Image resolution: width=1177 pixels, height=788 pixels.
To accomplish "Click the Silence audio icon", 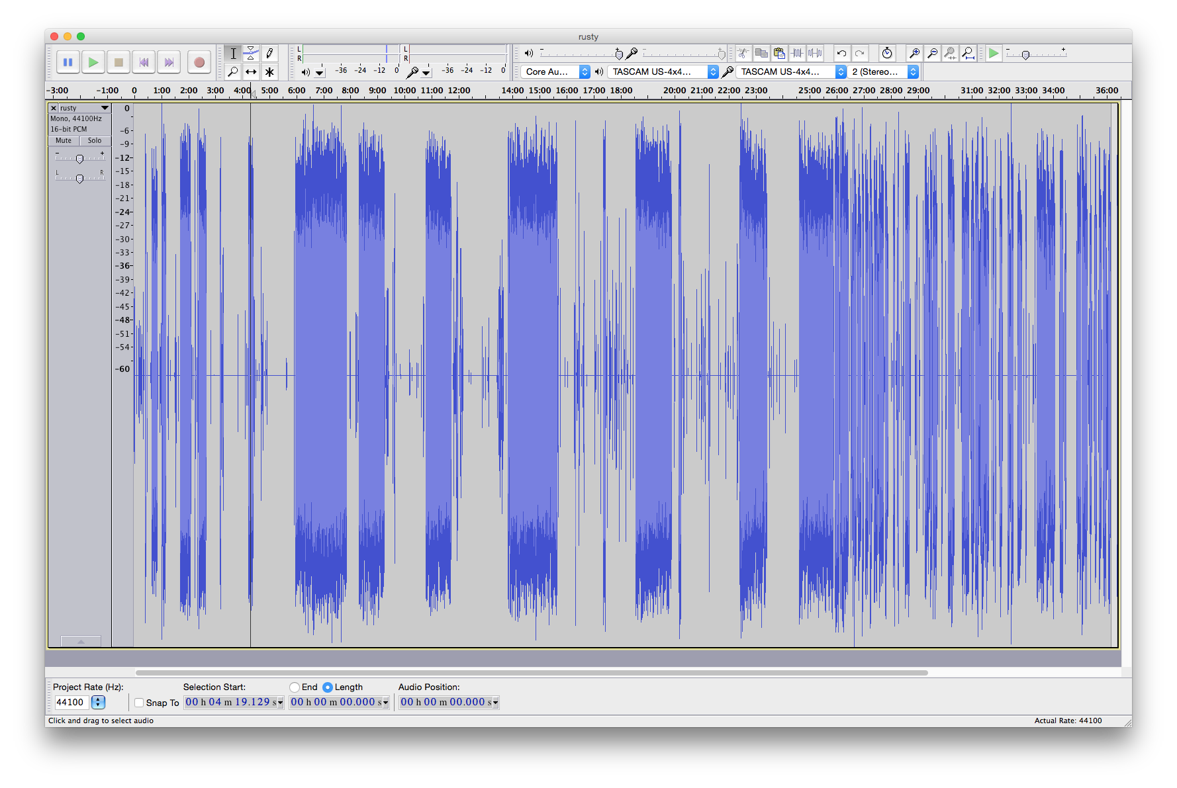I will tap(815, 53).
